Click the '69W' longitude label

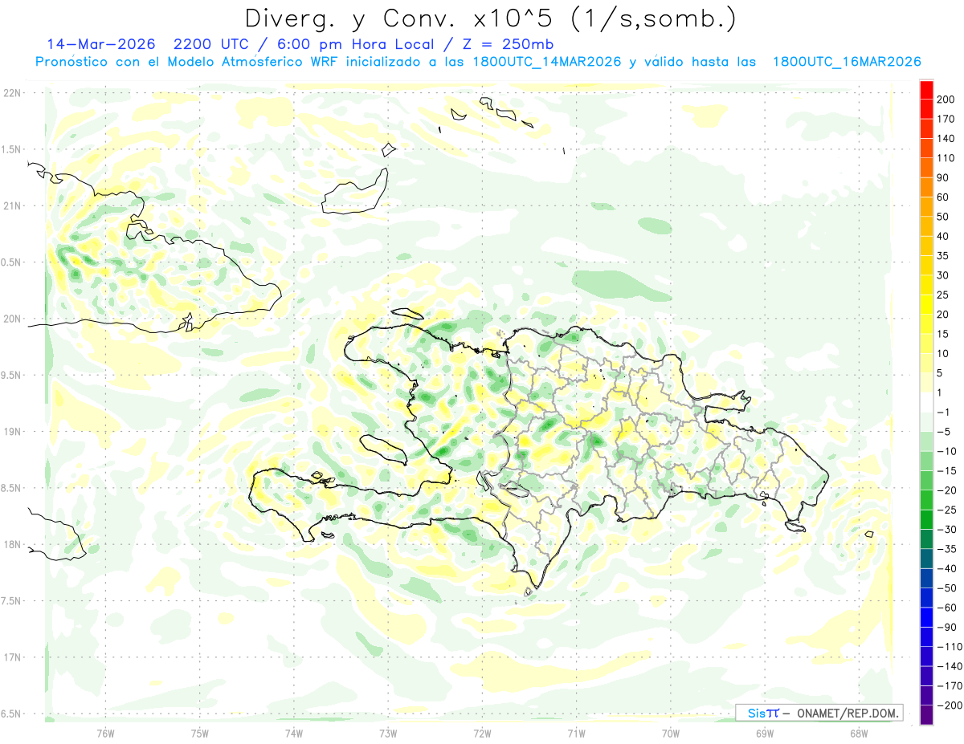[765, 734]
